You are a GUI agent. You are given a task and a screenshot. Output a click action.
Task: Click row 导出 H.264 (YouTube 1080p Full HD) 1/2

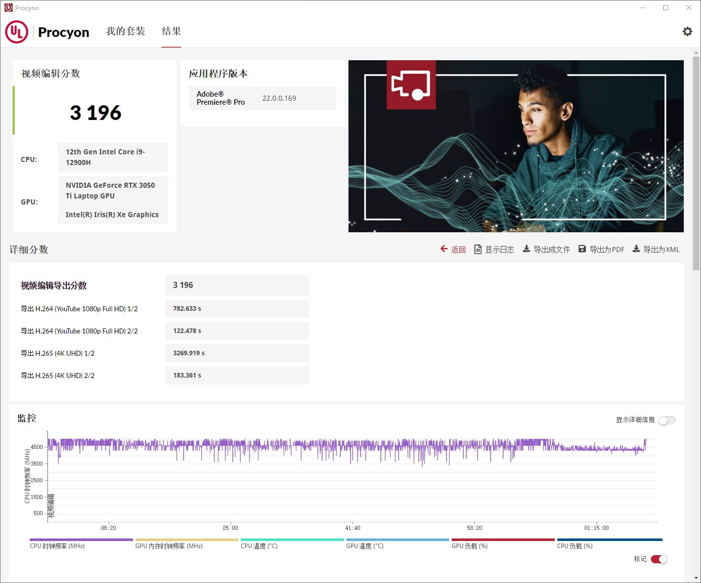point(79,309)
